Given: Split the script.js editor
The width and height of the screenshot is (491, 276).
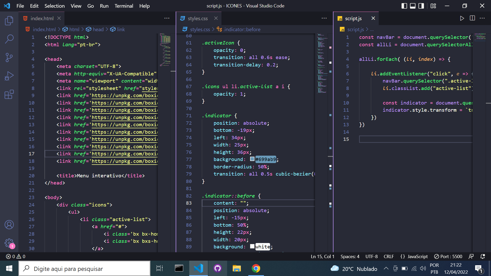Looking at the screenshot, I should (x=472, y=18).
